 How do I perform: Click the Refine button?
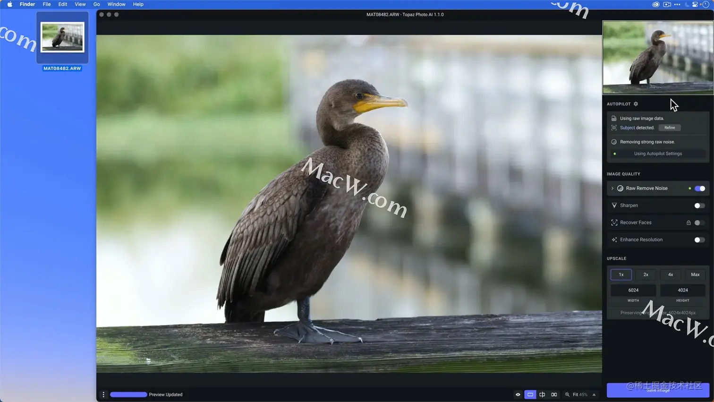(670, 128)
